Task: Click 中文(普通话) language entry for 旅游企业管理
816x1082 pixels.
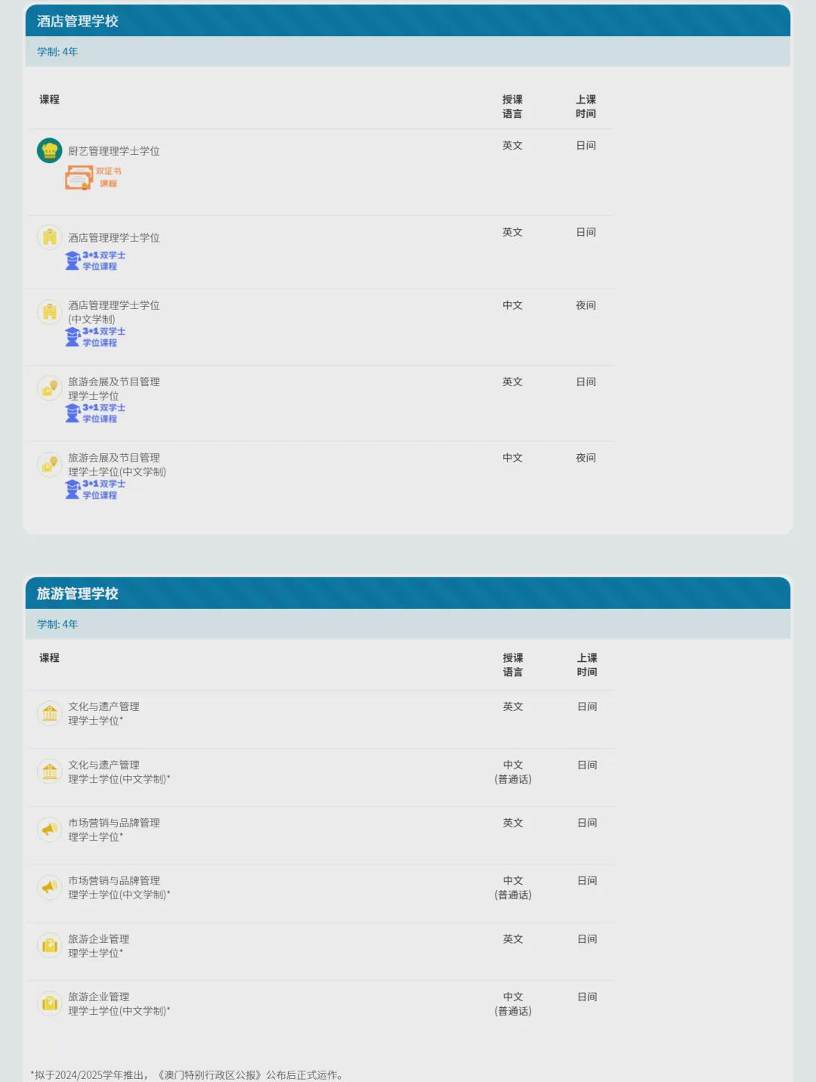Action: tap(513, 1003)
